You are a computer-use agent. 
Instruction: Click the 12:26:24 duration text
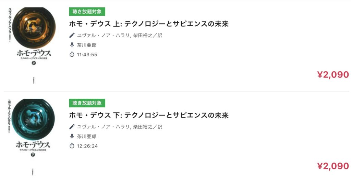(87, 146)
